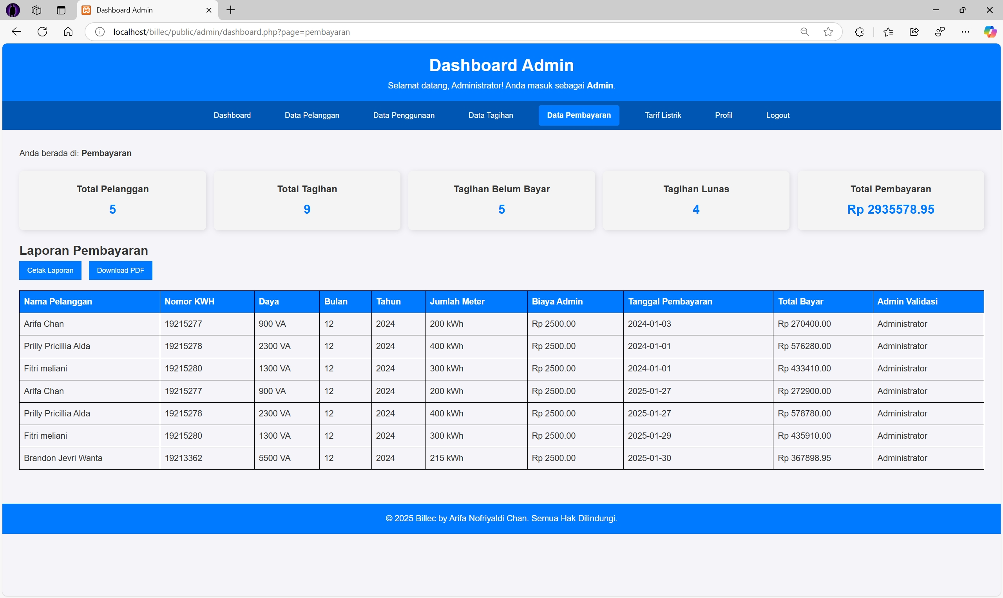Click the Cetak Laporan button
Image resolution: width=1003 pixels, height=598 pixels.
pos(51,270)
